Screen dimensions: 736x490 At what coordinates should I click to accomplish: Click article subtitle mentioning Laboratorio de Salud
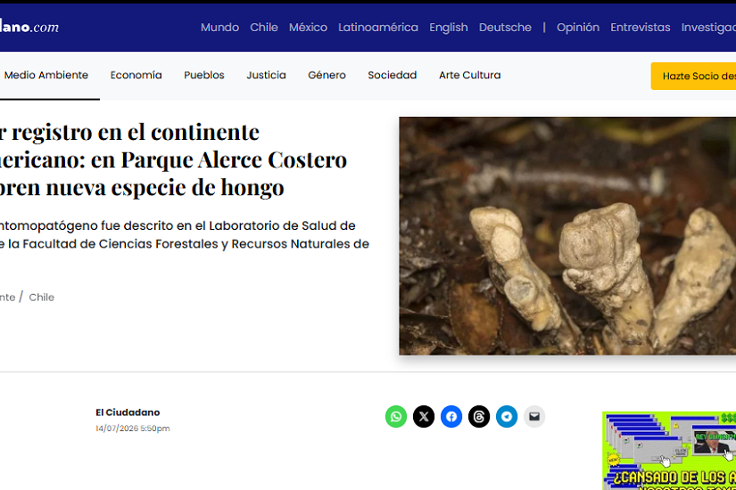185,235
